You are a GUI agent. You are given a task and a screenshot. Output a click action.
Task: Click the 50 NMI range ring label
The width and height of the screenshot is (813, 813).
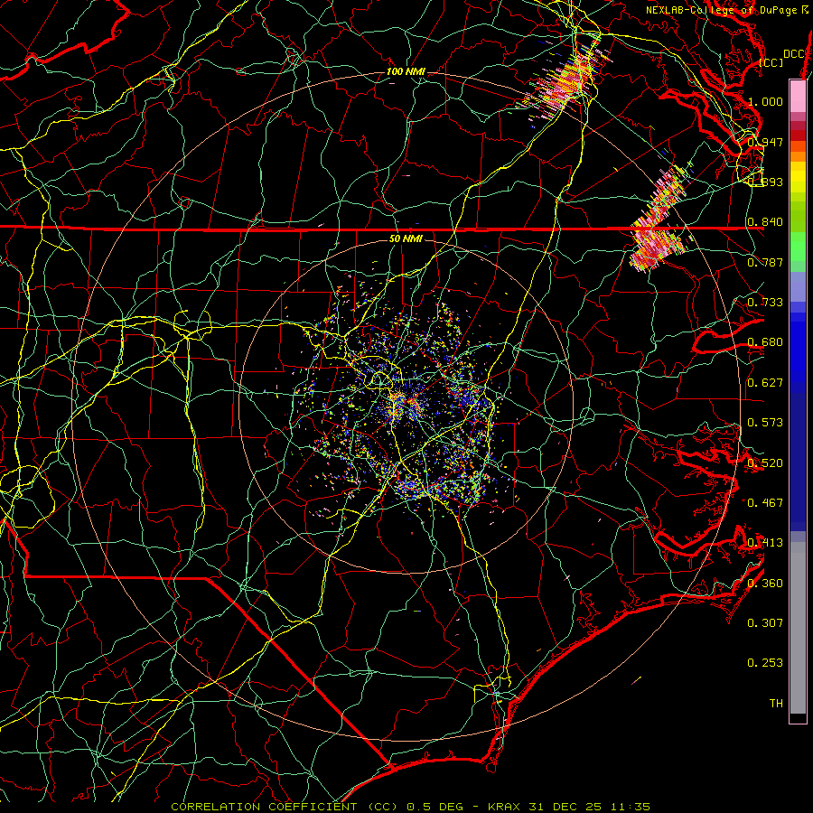pyautogui.click(x=406, y=238)
